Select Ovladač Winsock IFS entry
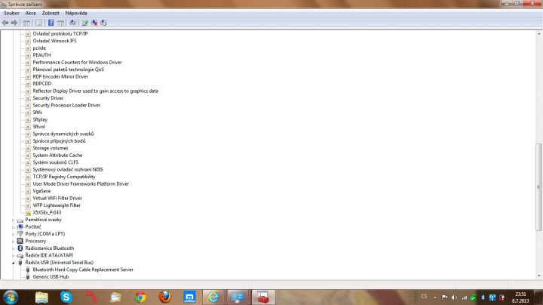This screenshot has height=305, width=543. click(x=54, y=41)
